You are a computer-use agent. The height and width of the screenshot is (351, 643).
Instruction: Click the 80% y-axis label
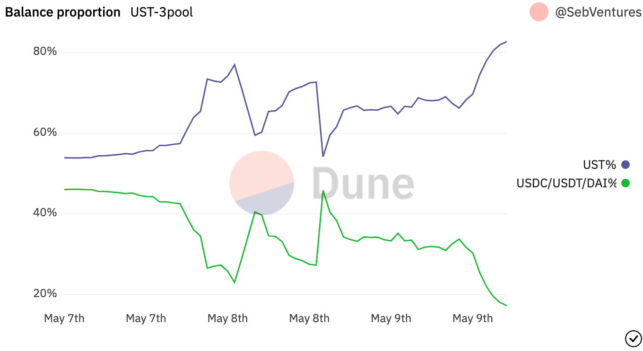click(45, 51)
